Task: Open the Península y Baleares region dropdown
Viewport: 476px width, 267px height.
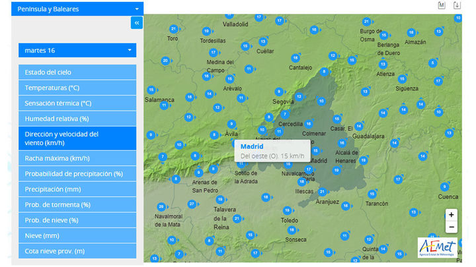Action: click(x=77, y=9)
